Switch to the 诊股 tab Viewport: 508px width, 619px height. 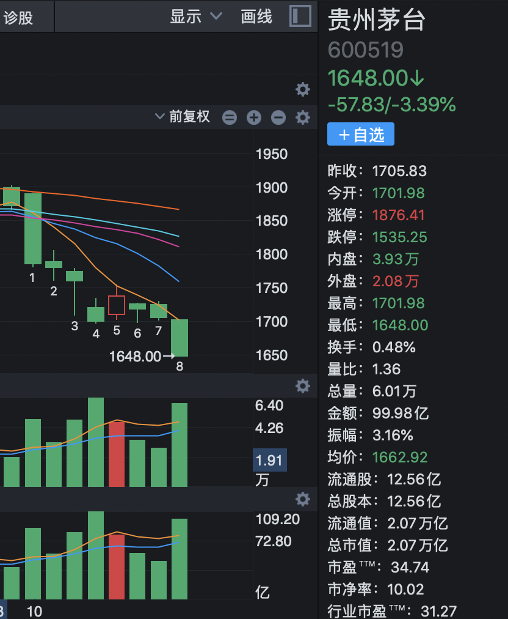18,18
